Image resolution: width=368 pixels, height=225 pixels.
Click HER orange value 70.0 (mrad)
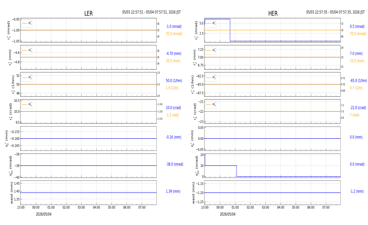tap(358, 34)
